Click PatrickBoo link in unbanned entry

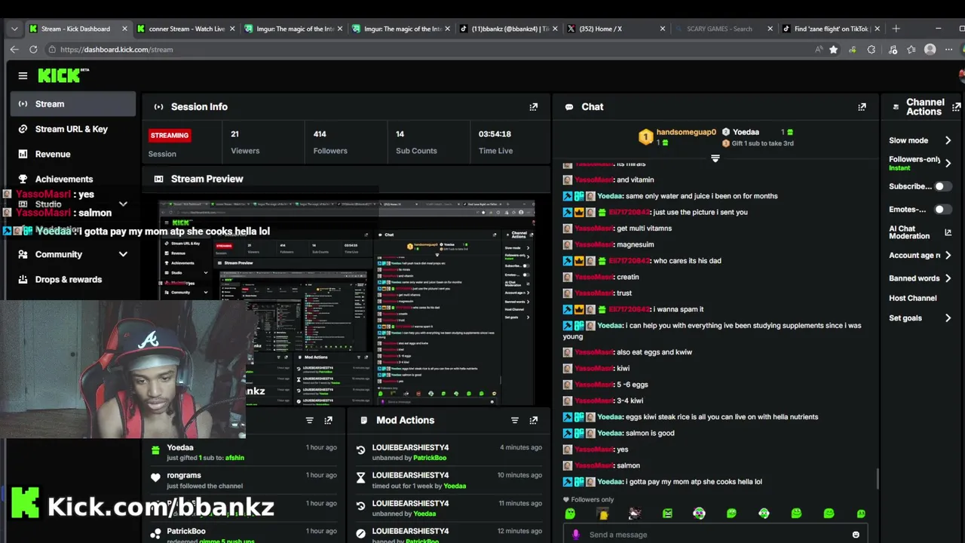[430, 458]
